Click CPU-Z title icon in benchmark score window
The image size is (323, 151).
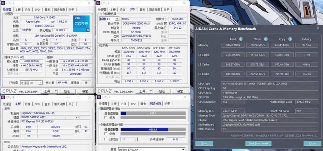coord(99,97)
